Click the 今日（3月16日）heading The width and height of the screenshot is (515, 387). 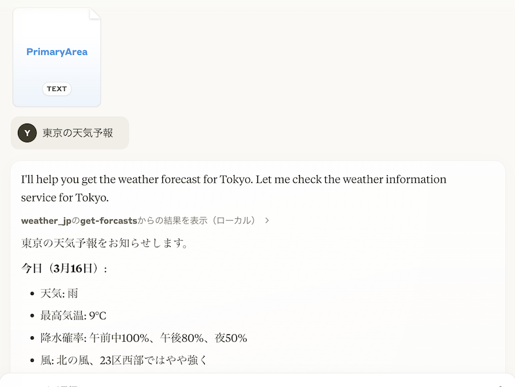click(x=64, y=269)
